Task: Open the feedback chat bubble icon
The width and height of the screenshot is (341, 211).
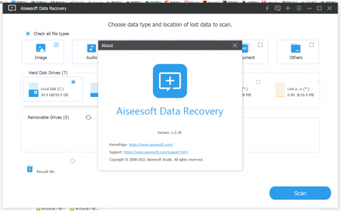Action: coord(277,9)
